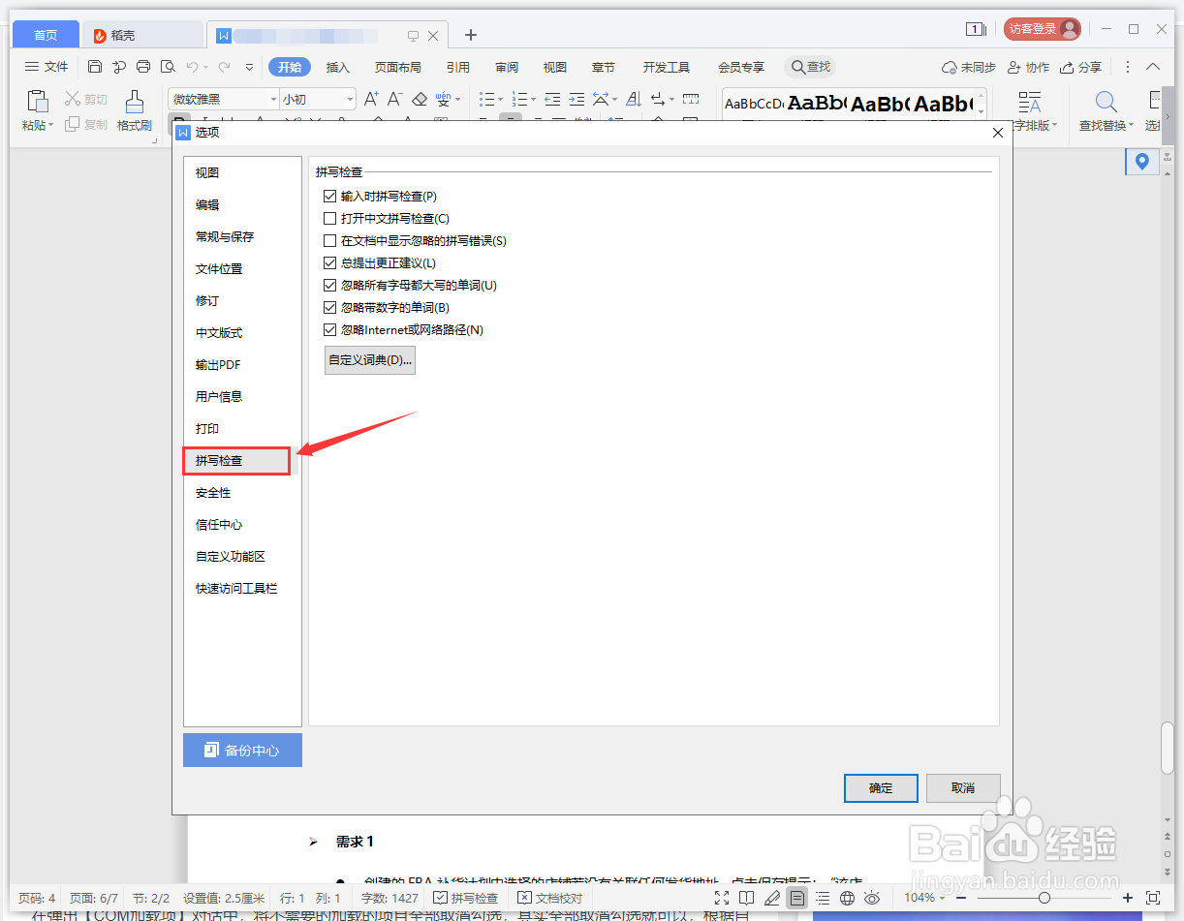Open the 备份中心 panel
This screenshot has height=921, width=1184.
tap(242, 750)
